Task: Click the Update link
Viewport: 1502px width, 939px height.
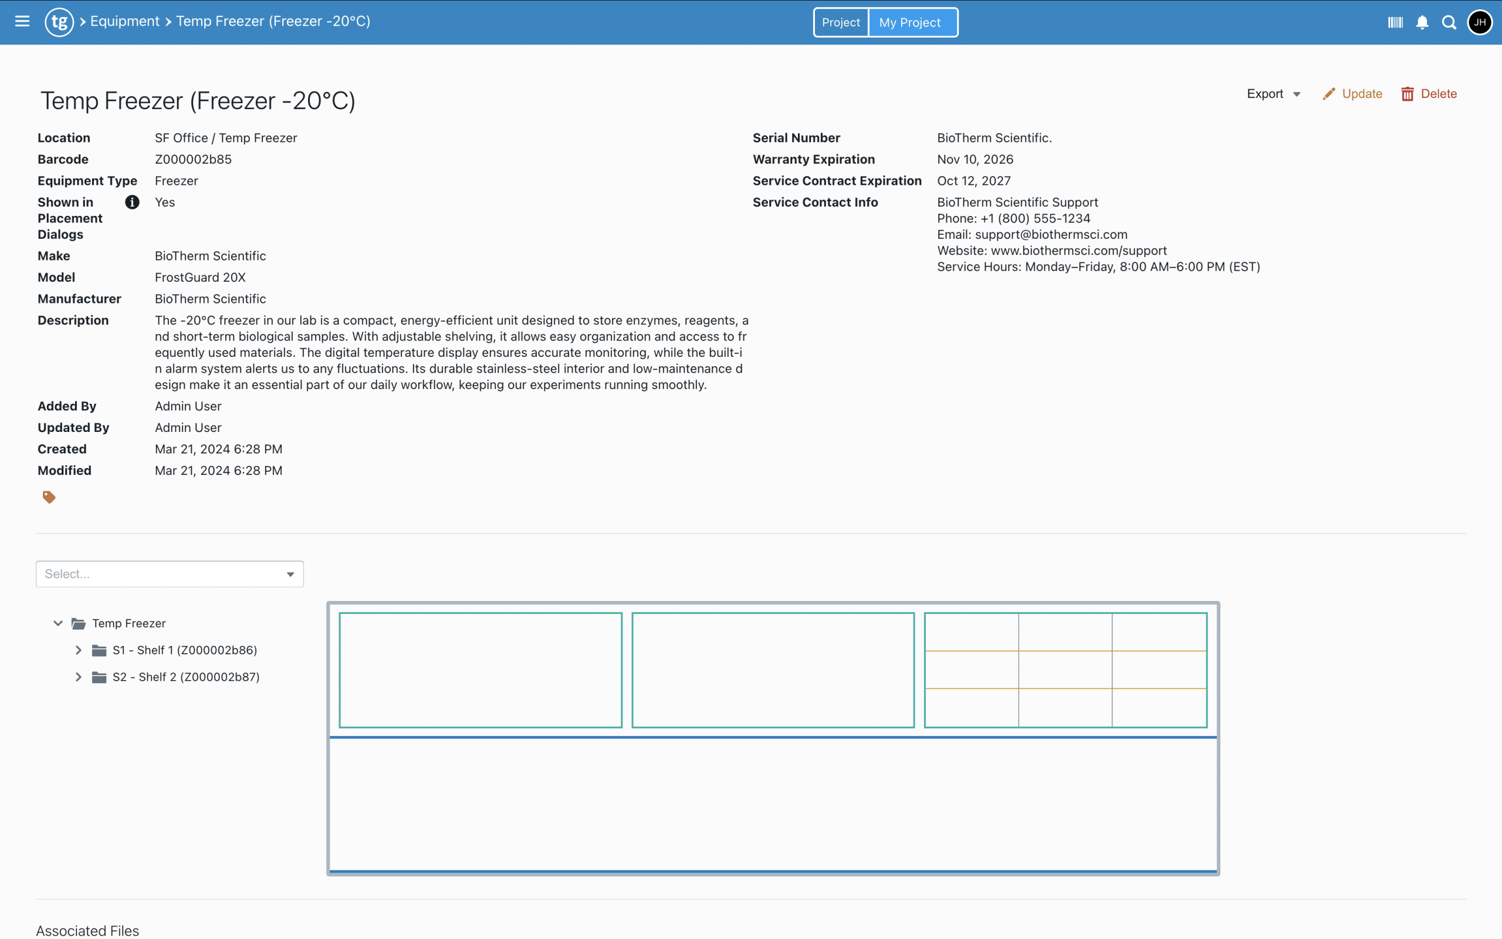Action: (x=1363, y=93)
